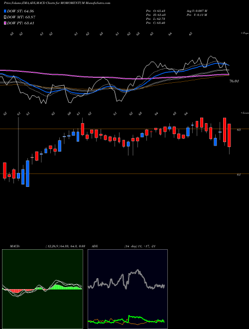249x329 pixels.
Task: Click the 'Pre H: 63.43' high value
Action: pos(156,15)
